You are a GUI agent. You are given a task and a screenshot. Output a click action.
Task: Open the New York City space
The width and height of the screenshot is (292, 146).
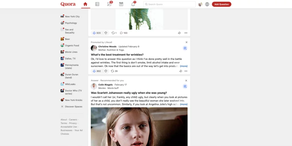click(70, 16)
